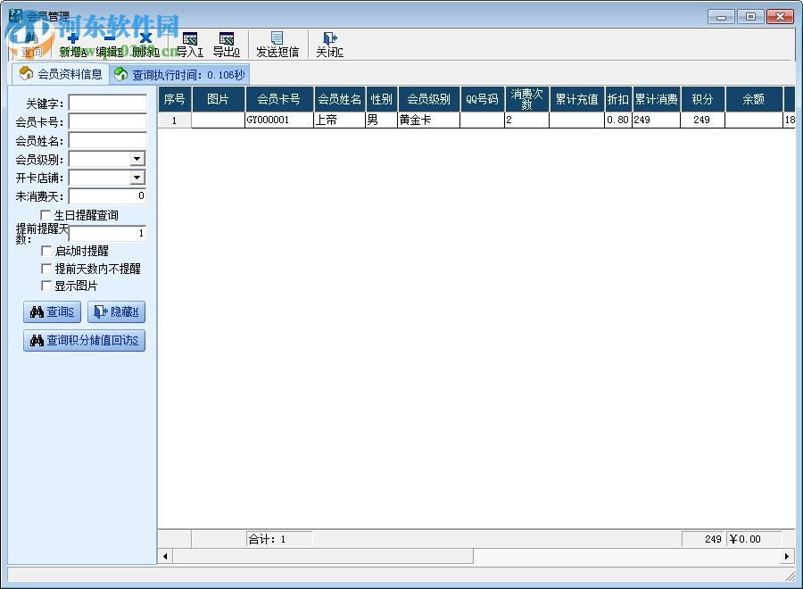Open the 会员资料信息 tab
Screen dimensions: 803x589
61,74
